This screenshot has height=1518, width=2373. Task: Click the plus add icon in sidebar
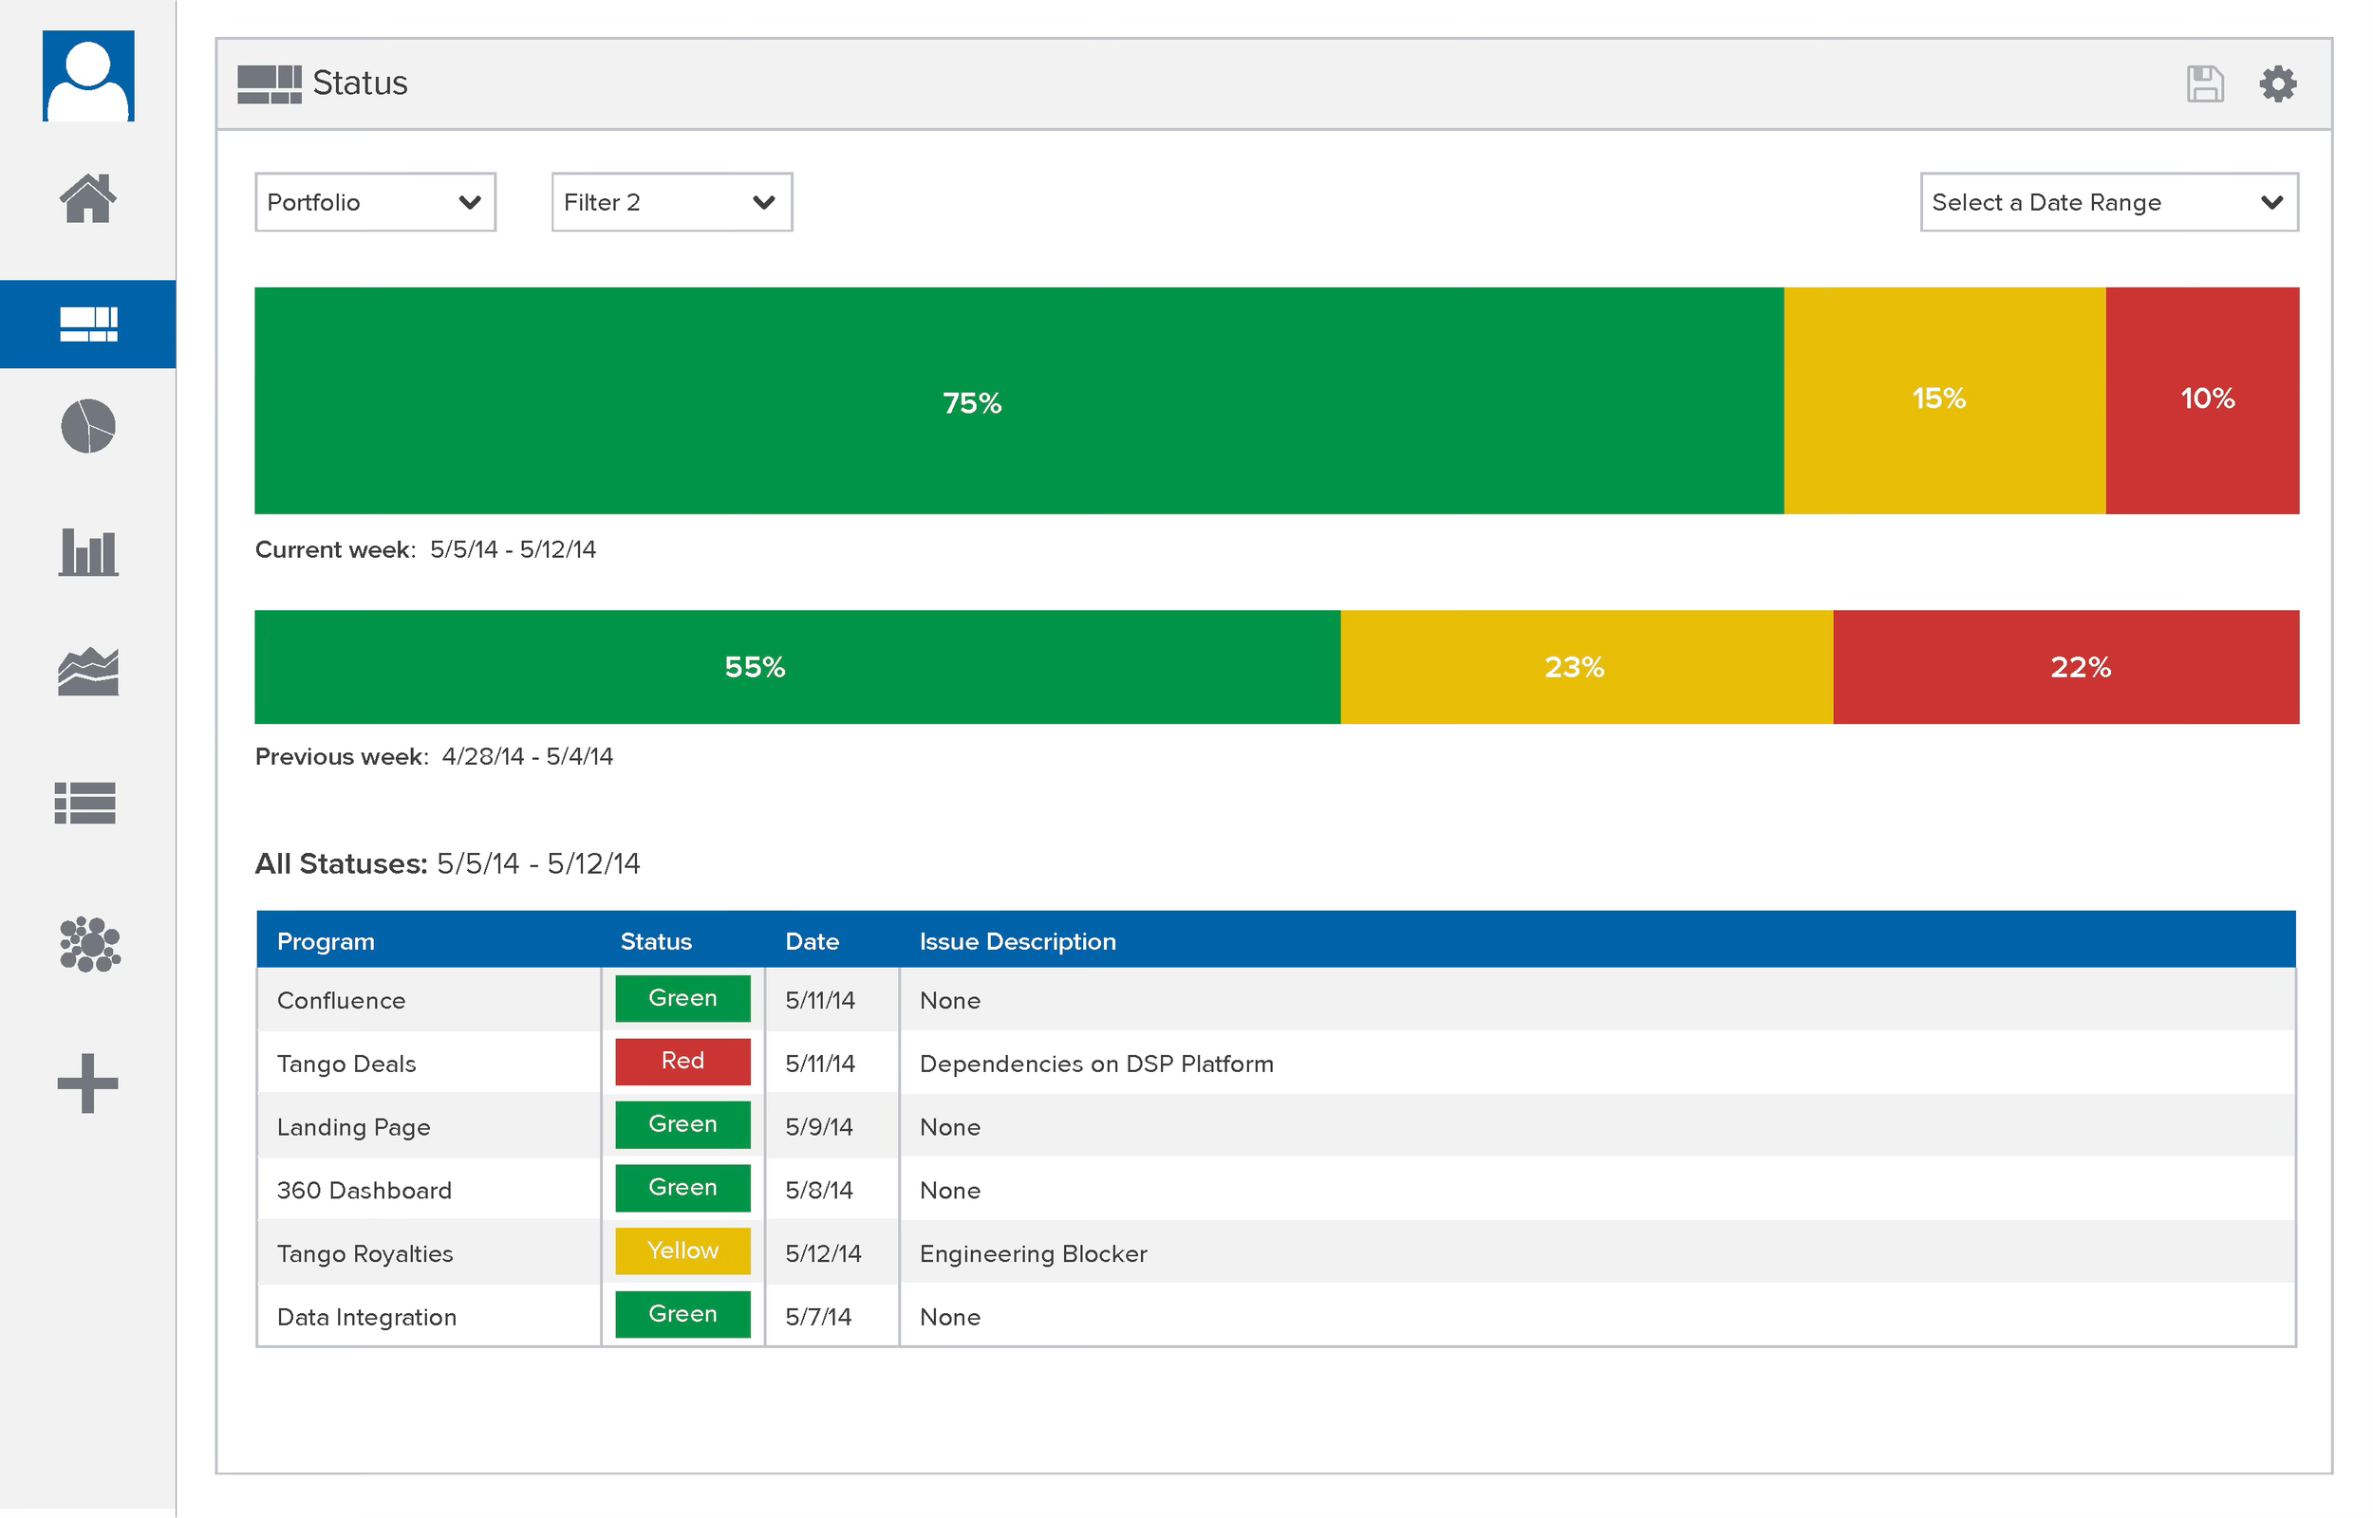(x=87, y=1083)
